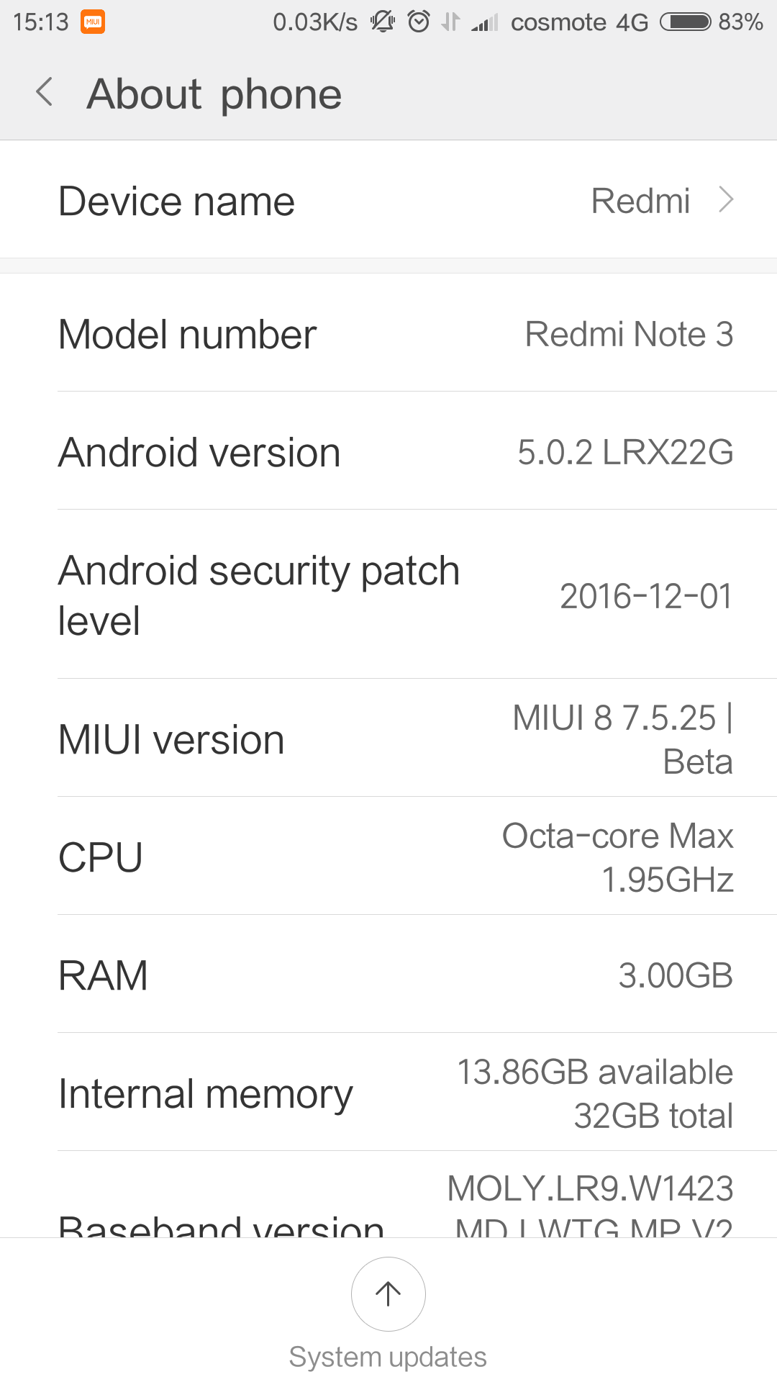Tap the System updates label
The height and width of the screenshot is (1382, 777).
pos(388,1357)
